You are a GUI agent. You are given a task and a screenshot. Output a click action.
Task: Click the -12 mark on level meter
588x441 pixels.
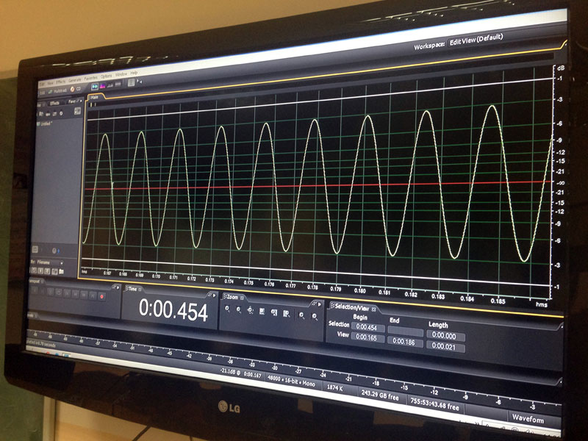coord(434,392)
